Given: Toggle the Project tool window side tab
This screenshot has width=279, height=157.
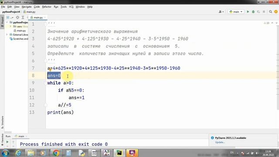Looking at the screenshot, I should (2, 21).
